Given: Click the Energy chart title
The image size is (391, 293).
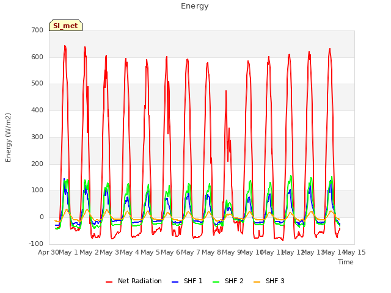Looking at the screenshot, I should tap(195, 6).
